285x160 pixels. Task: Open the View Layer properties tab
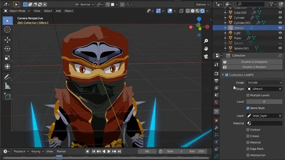(x=216, y=88)
